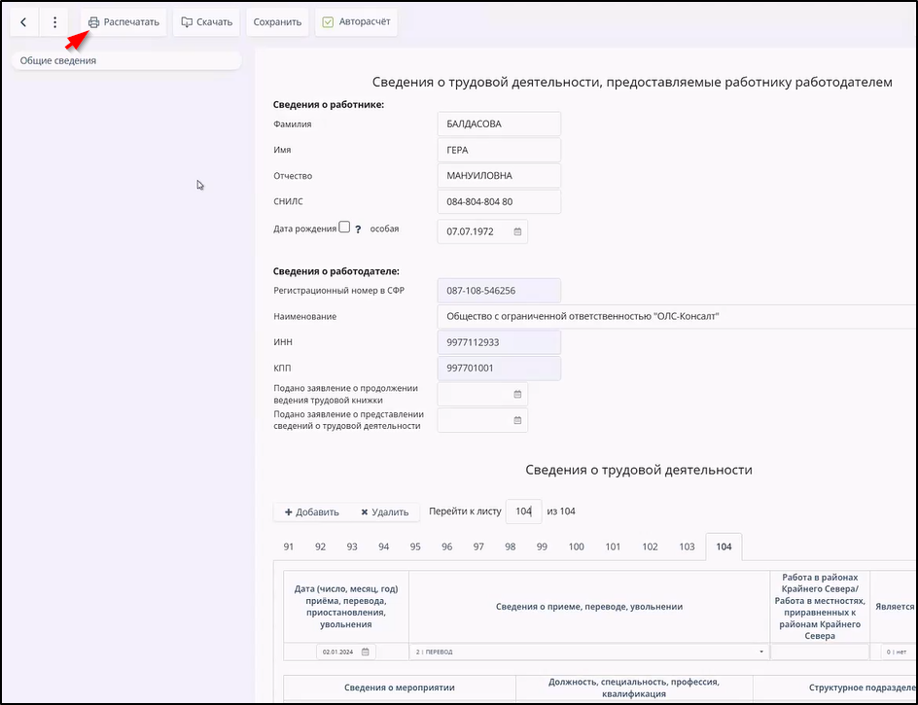Open calendar for трудовой книжки statement date
Image resolution: width=918 pixels, height=705 pixels.
click(x=517, y=394)
